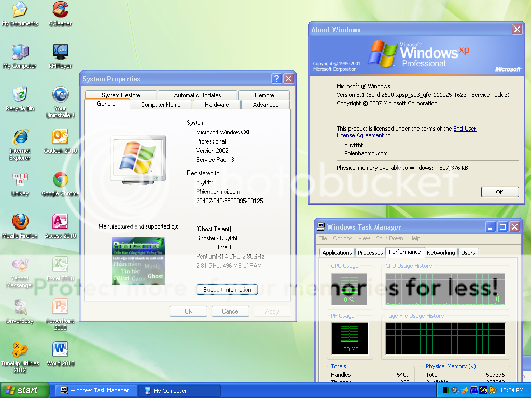Select the DriverEasy desktop icon

[20, 311]
